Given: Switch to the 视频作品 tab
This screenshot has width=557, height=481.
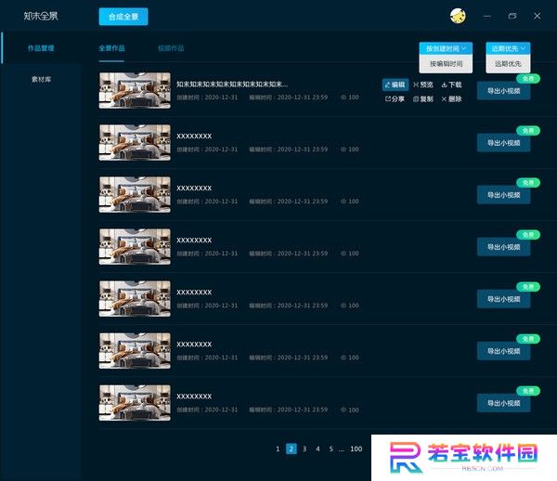Looking at the screenshot, I should click(x=171, y=48).
